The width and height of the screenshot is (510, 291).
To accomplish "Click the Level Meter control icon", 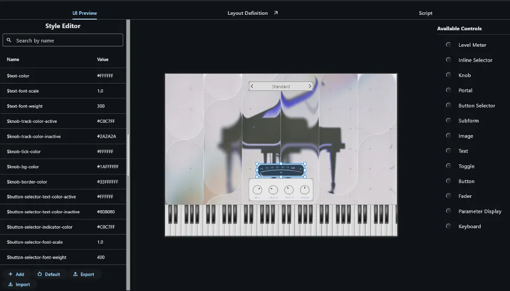I will 448,45.
